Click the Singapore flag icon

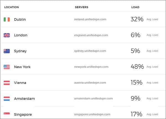(x=7, y=114)
